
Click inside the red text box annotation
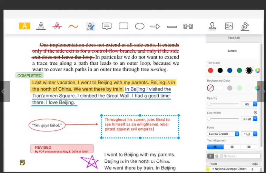(140, 127)
